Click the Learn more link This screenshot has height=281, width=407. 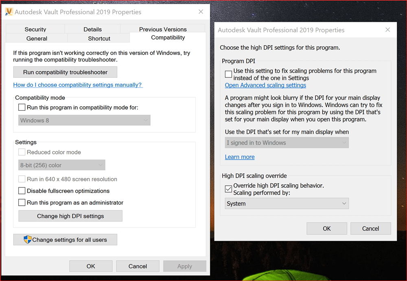240,157
